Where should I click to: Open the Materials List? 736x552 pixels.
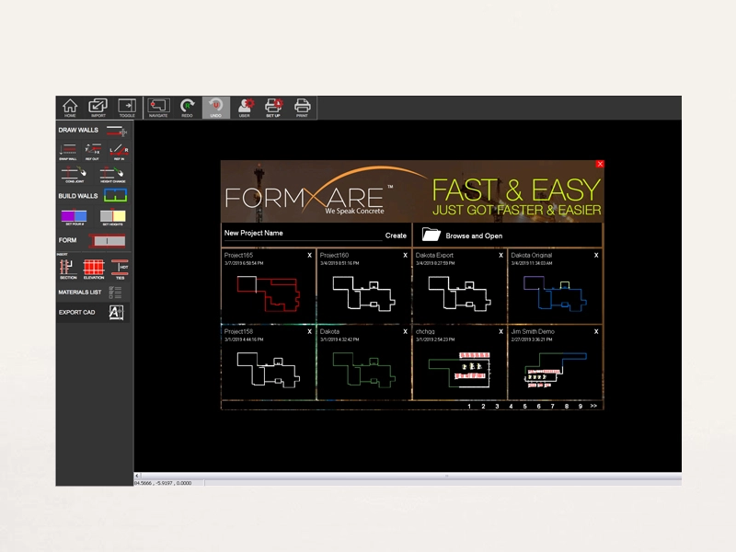coord(93,292)
